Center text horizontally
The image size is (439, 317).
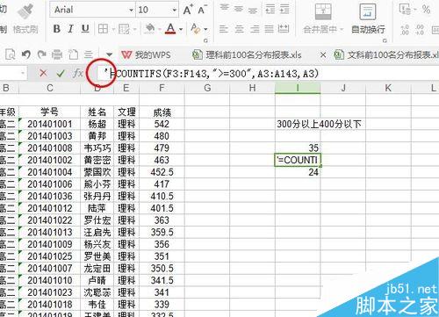[239, 29]
